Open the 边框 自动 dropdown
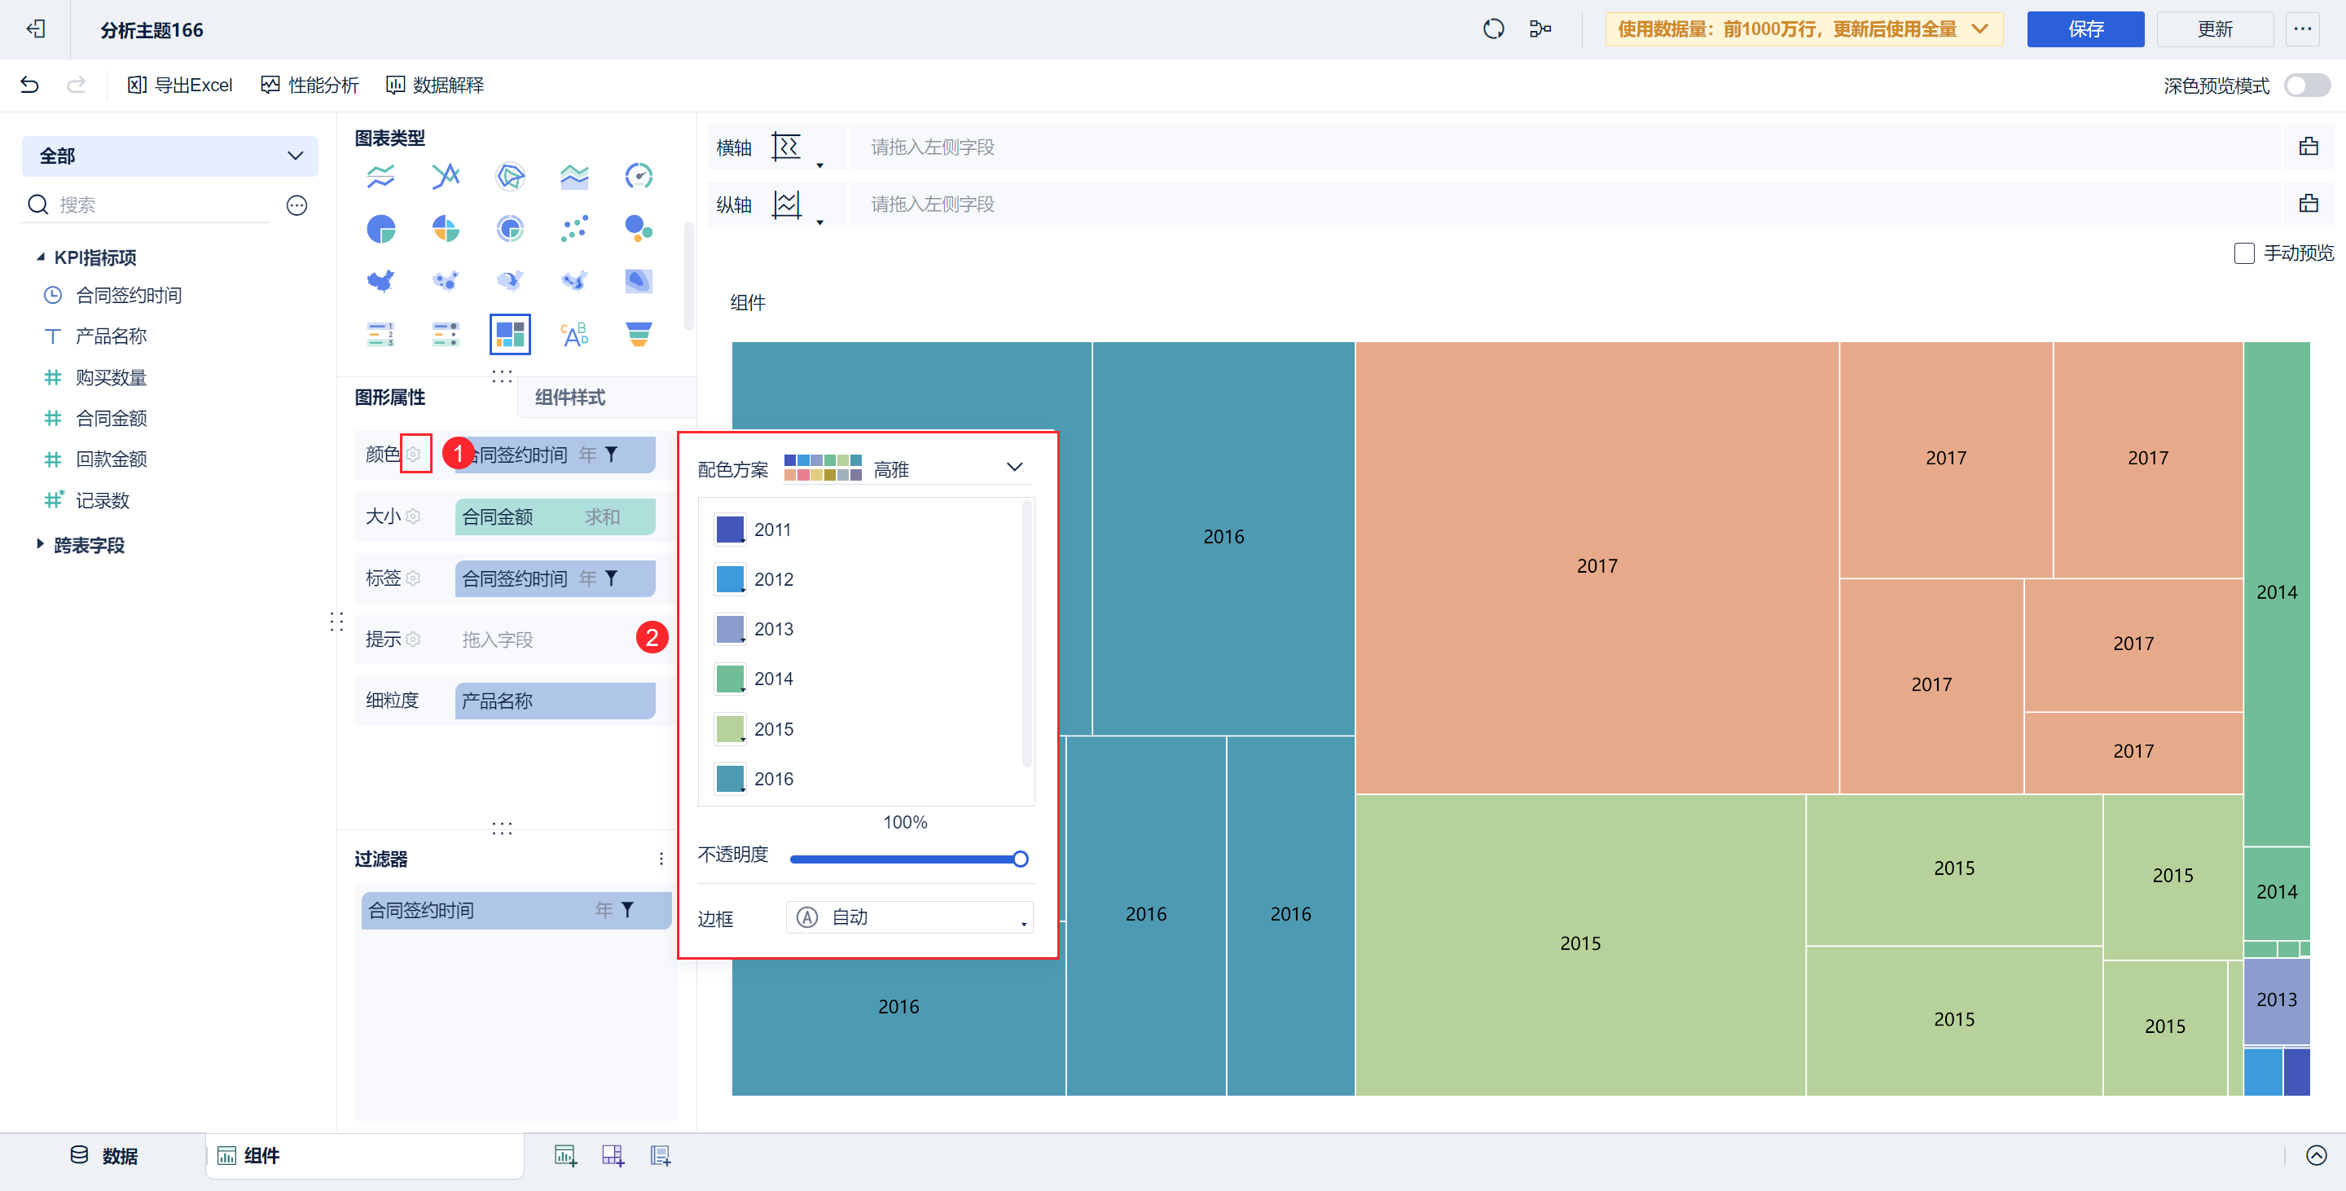This screenshot has width=2346, height=1191. point(909,917)
